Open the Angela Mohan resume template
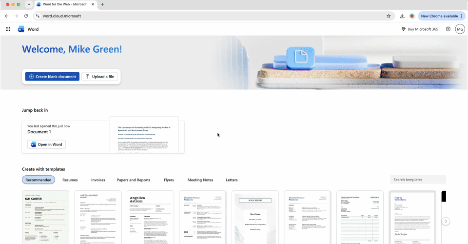468x244 pixels. (98, 218)
